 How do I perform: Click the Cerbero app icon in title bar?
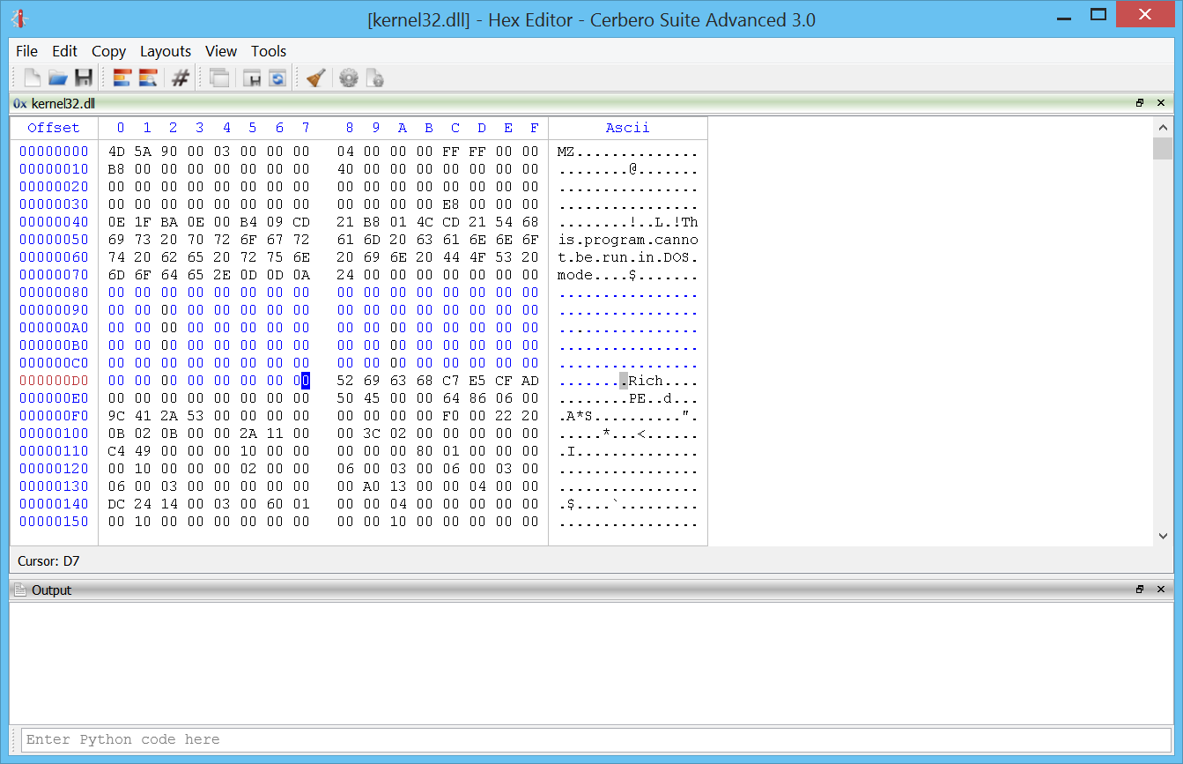point(20,18)
